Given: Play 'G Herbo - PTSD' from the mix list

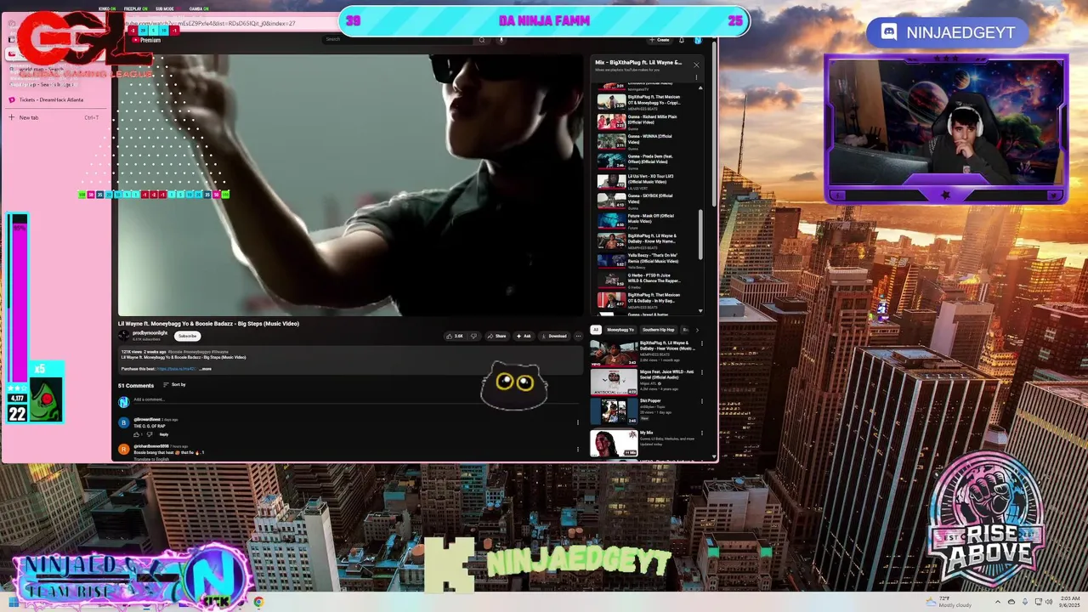Looking at the screenshot, I should point(648,280).
